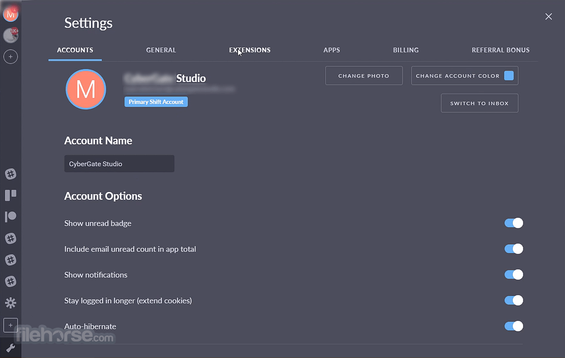Click the Primary Shift Account badge
The width and height of the screenshot is (565, 358).
pos(156,102)
